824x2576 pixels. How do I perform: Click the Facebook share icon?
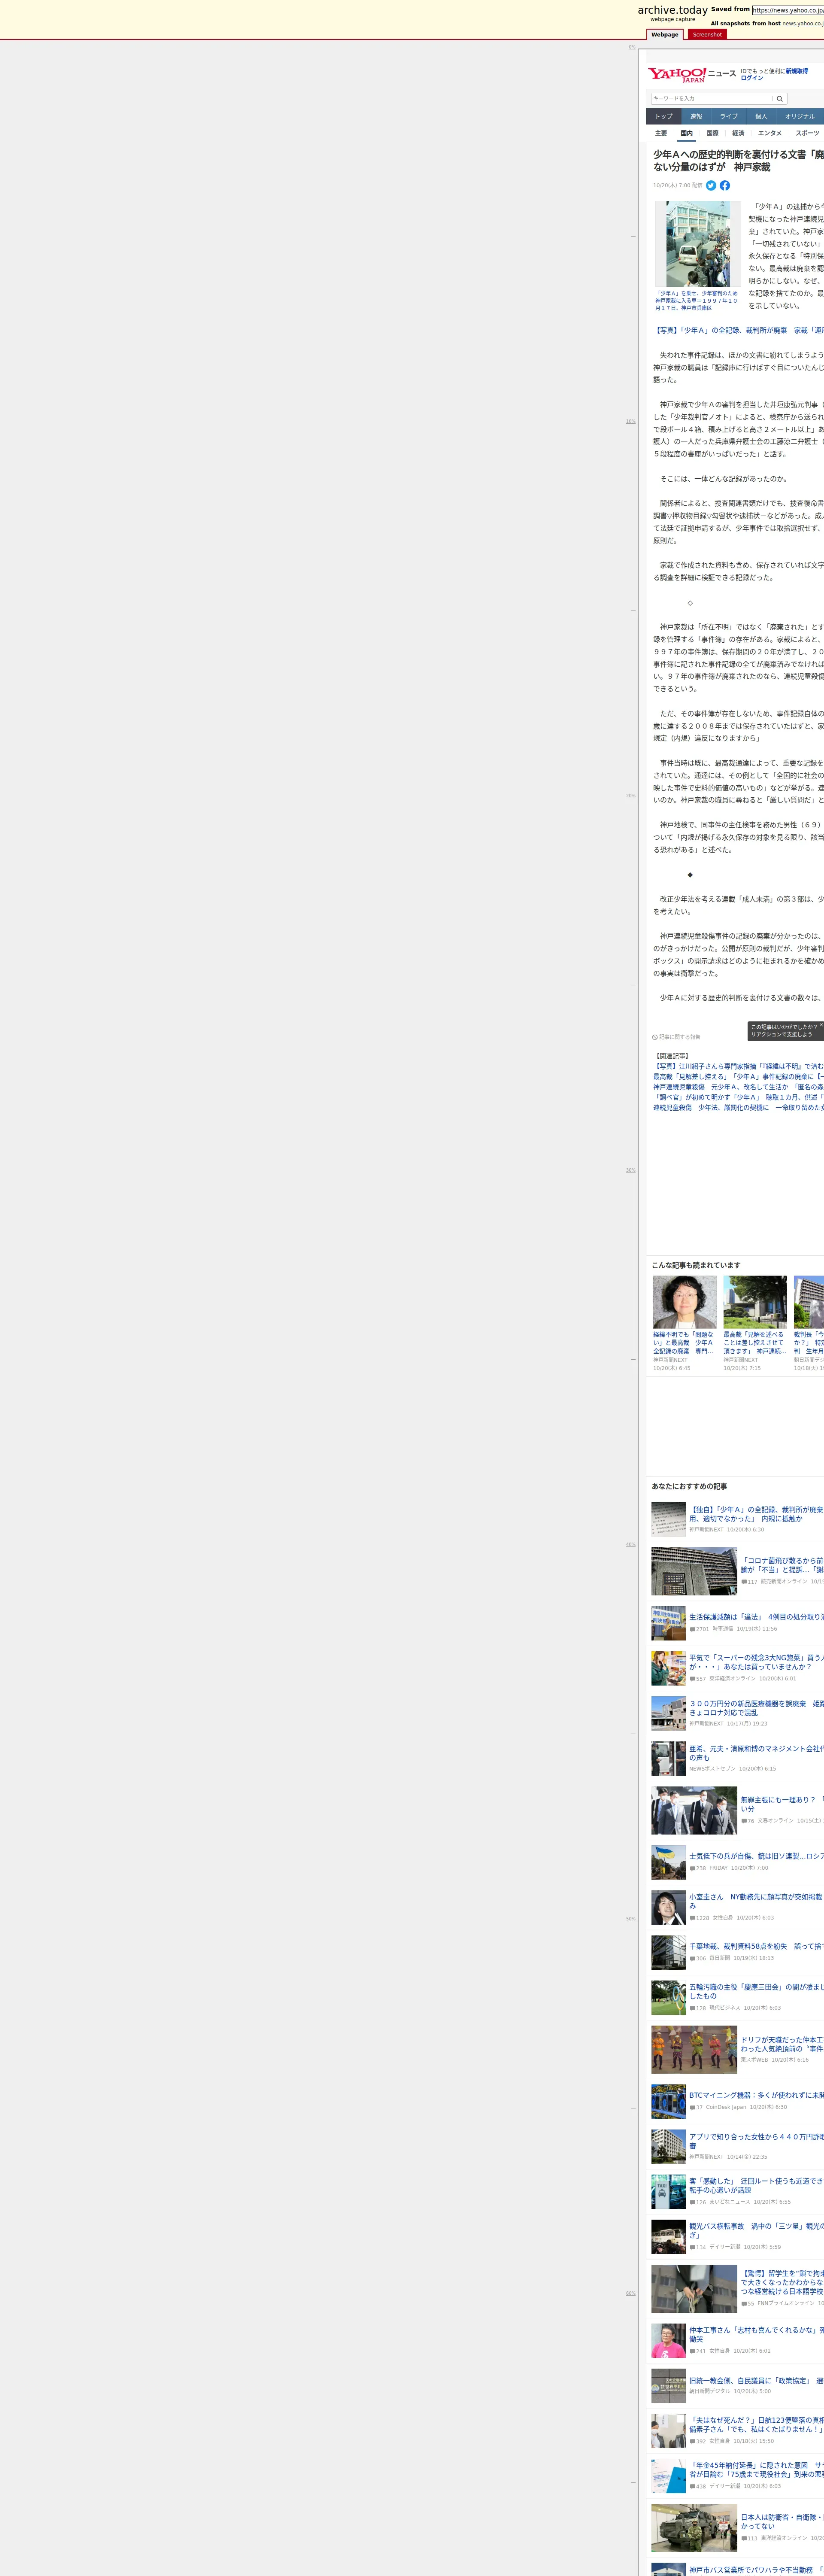click(725, 185)
